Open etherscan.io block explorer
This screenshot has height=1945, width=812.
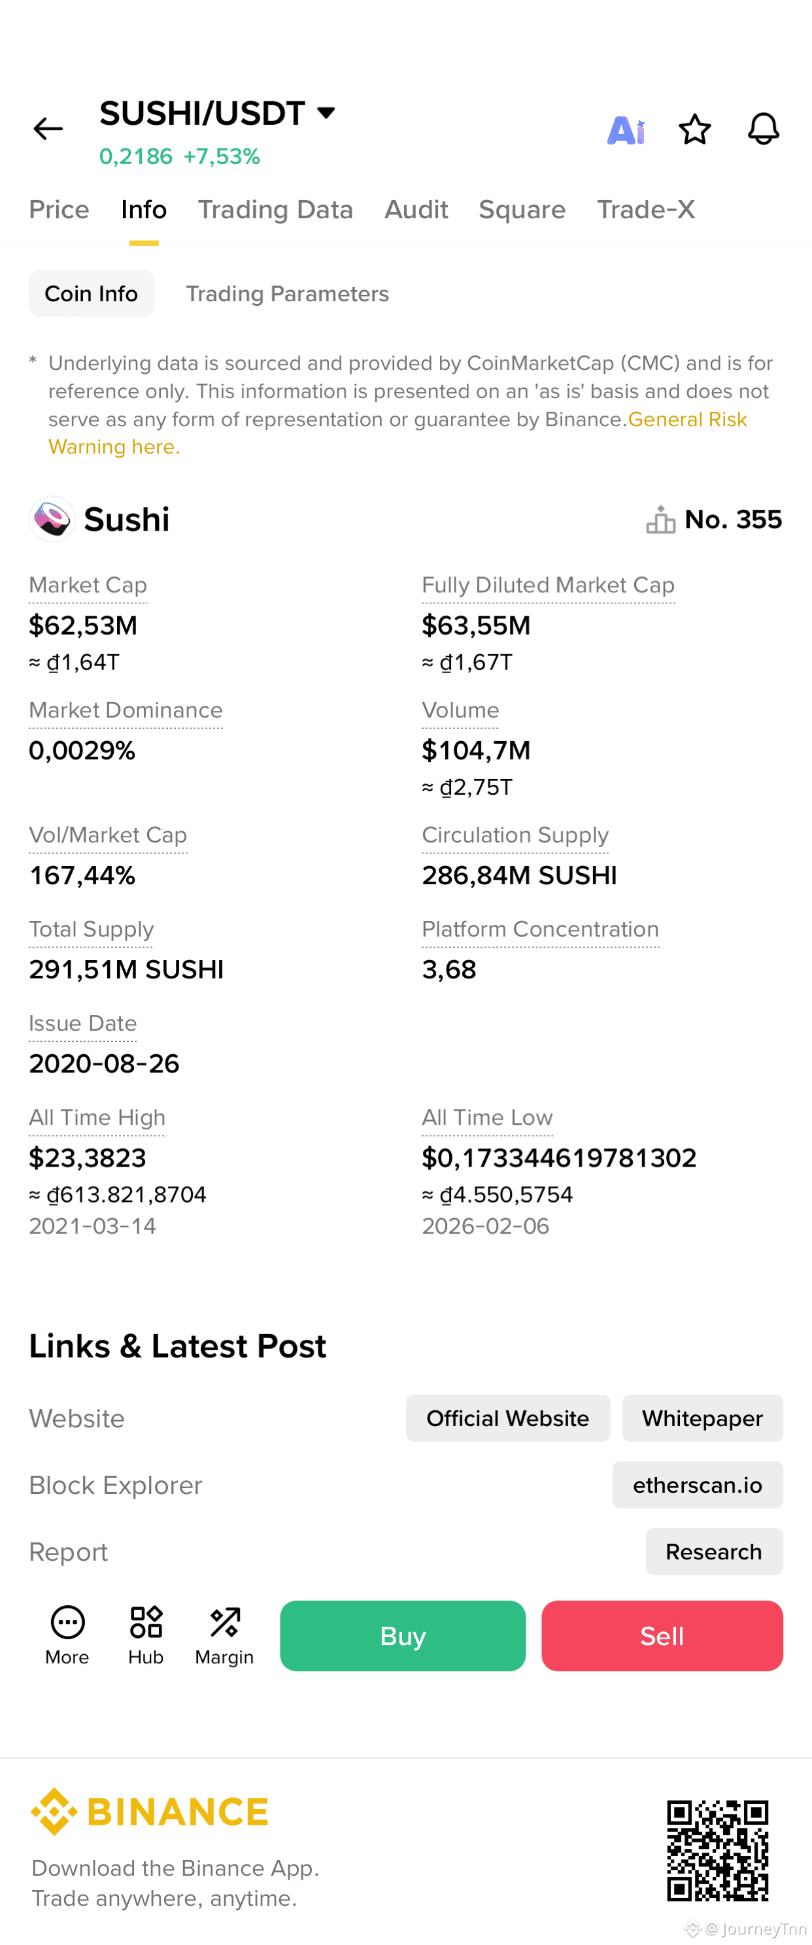pos(697,1484)
